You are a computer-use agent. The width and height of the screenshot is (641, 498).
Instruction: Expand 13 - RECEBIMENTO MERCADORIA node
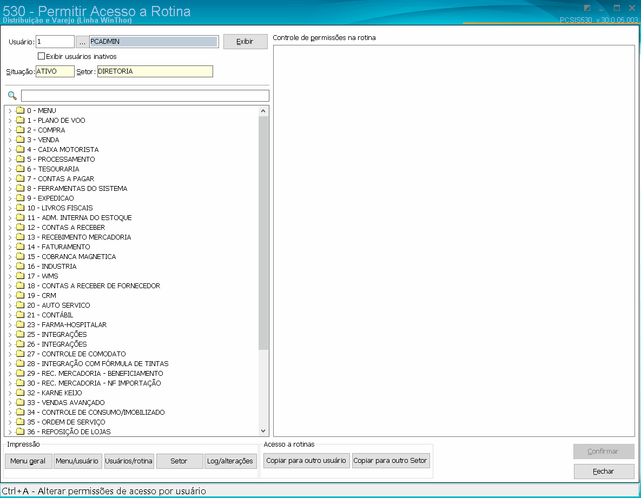pyautogui.click(x=10, y=237)
